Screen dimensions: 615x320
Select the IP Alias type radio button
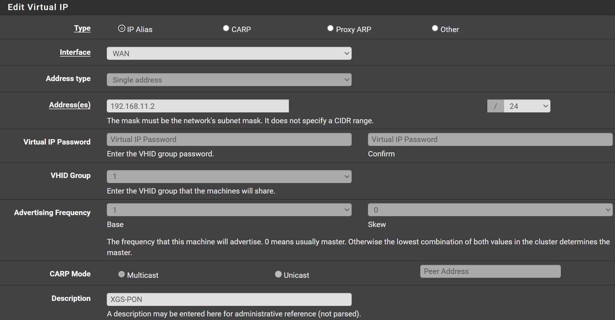[x=122, y=28]
